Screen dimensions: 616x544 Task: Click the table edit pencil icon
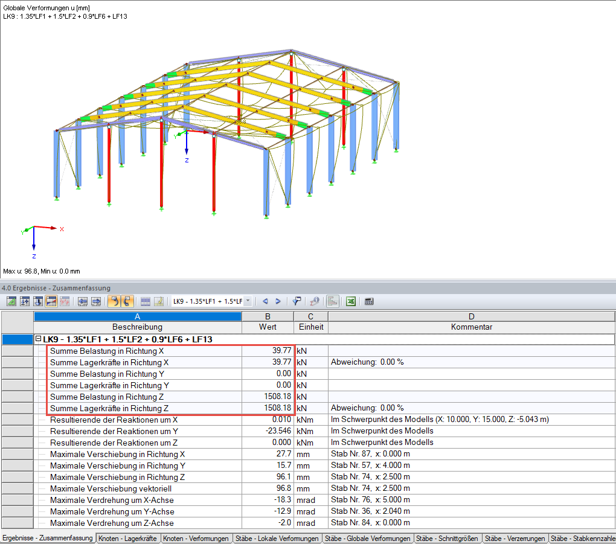coord(159,301)
